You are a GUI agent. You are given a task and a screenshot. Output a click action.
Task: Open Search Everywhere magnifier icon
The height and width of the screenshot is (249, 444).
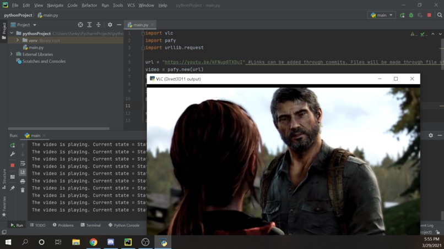(440, 15)
